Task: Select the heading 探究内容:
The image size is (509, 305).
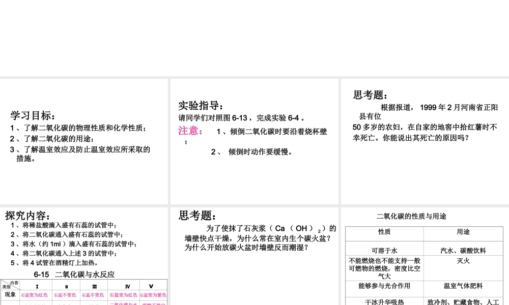Action: [x=27, y=216]
